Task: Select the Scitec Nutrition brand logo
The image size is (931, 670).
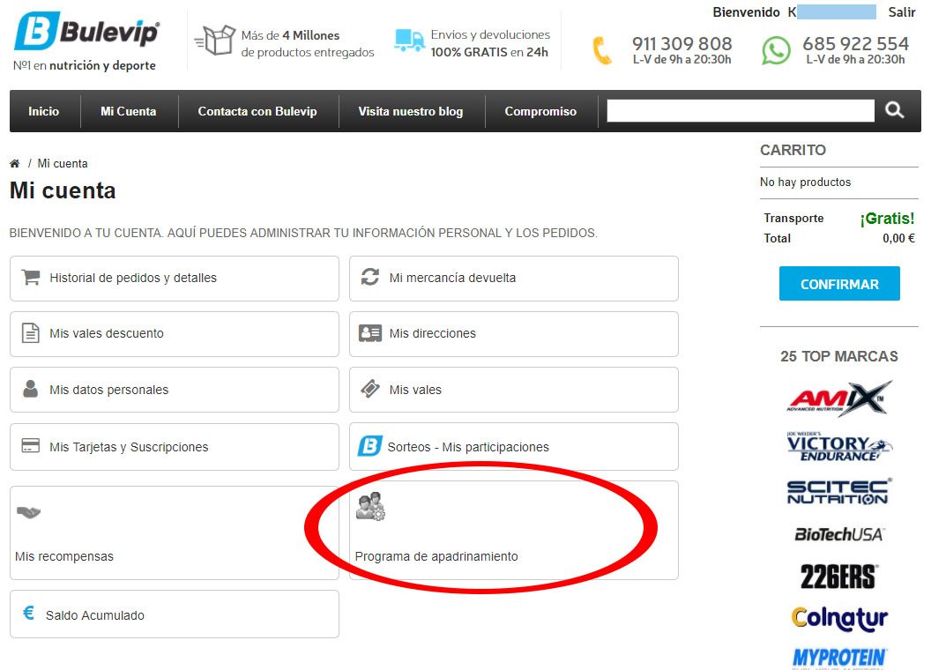Action: point(838,492)
